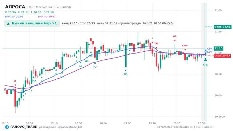Image resolution: width=233 pixels, height=131 pixels.
Task: Click the 20.10 date axis label
Action: [x=177, y=123]
